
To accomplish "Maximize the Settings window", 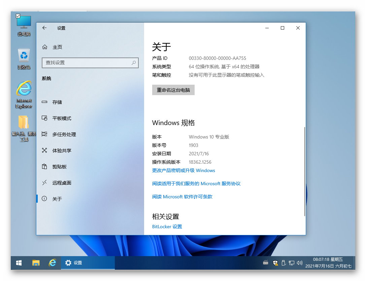I will click(x=282, y=28).
